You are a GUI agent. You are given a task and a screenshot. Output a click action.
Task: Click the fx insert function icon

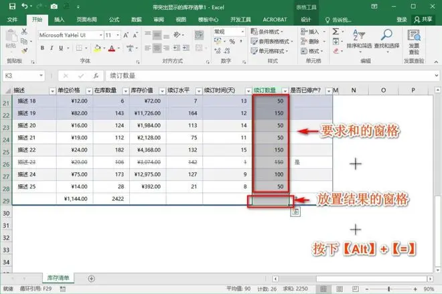(x=96, y=76)
